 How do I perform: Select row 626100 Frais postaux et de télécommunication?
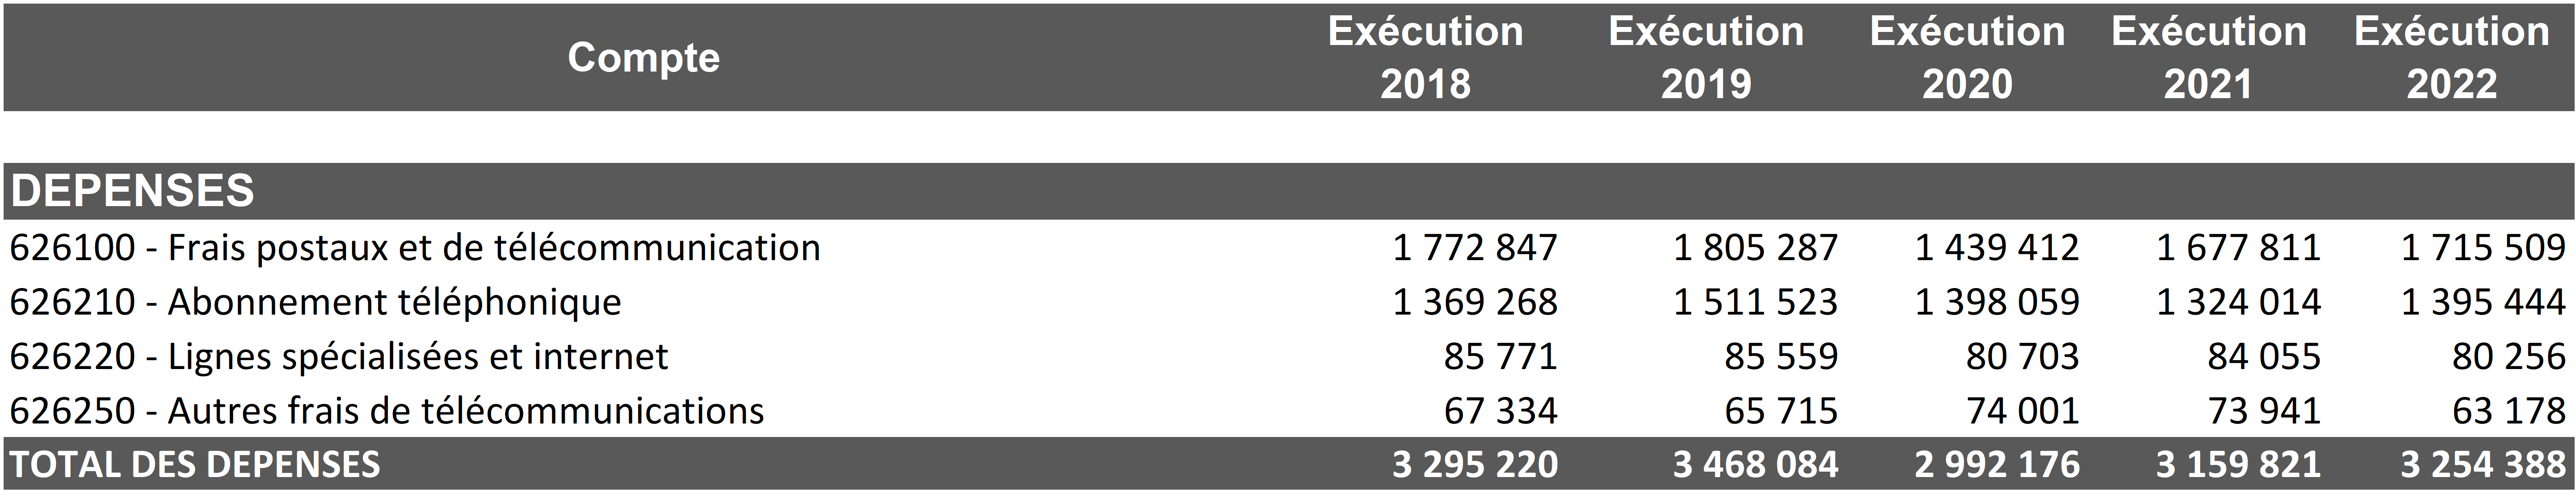tap(415, 248)
